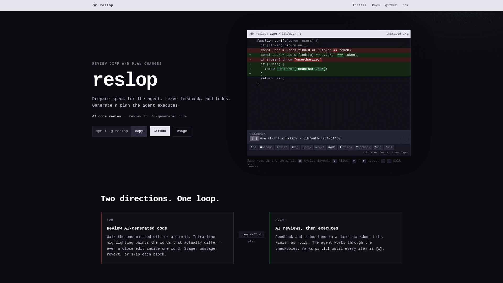Screen dimensions: 503x283
Task: Click the npm i -g reslop command field
Action: [112, 131]
